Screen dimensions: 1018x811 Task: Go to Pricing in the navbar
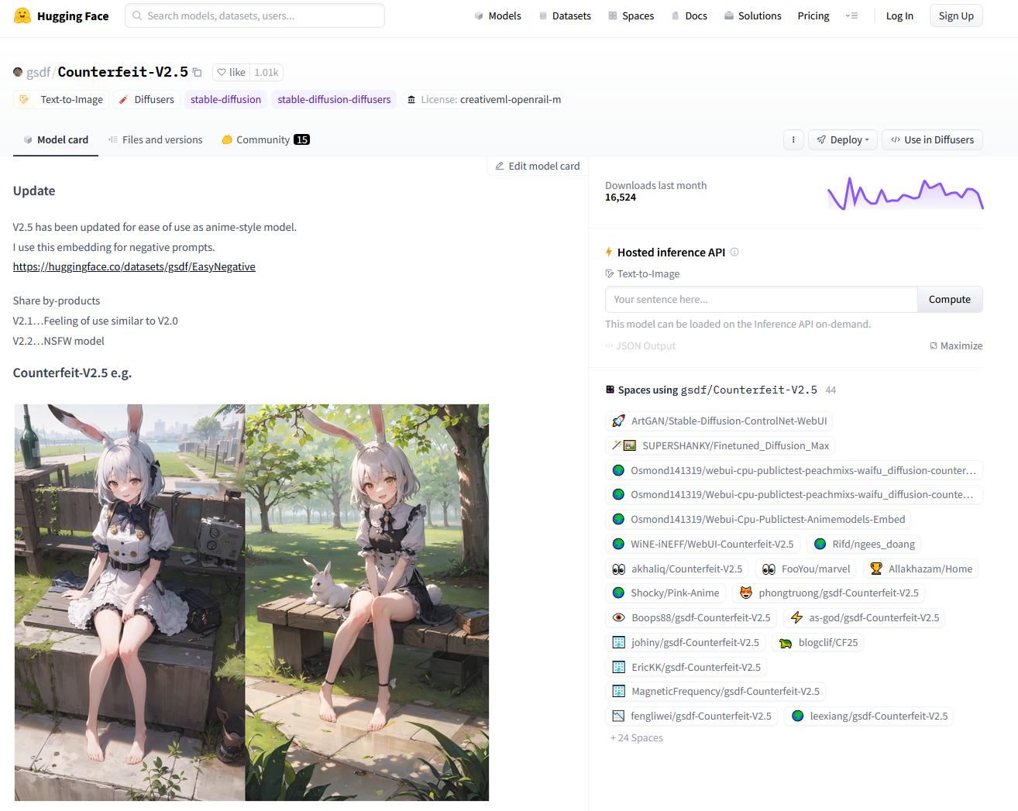tap(813, 15)
